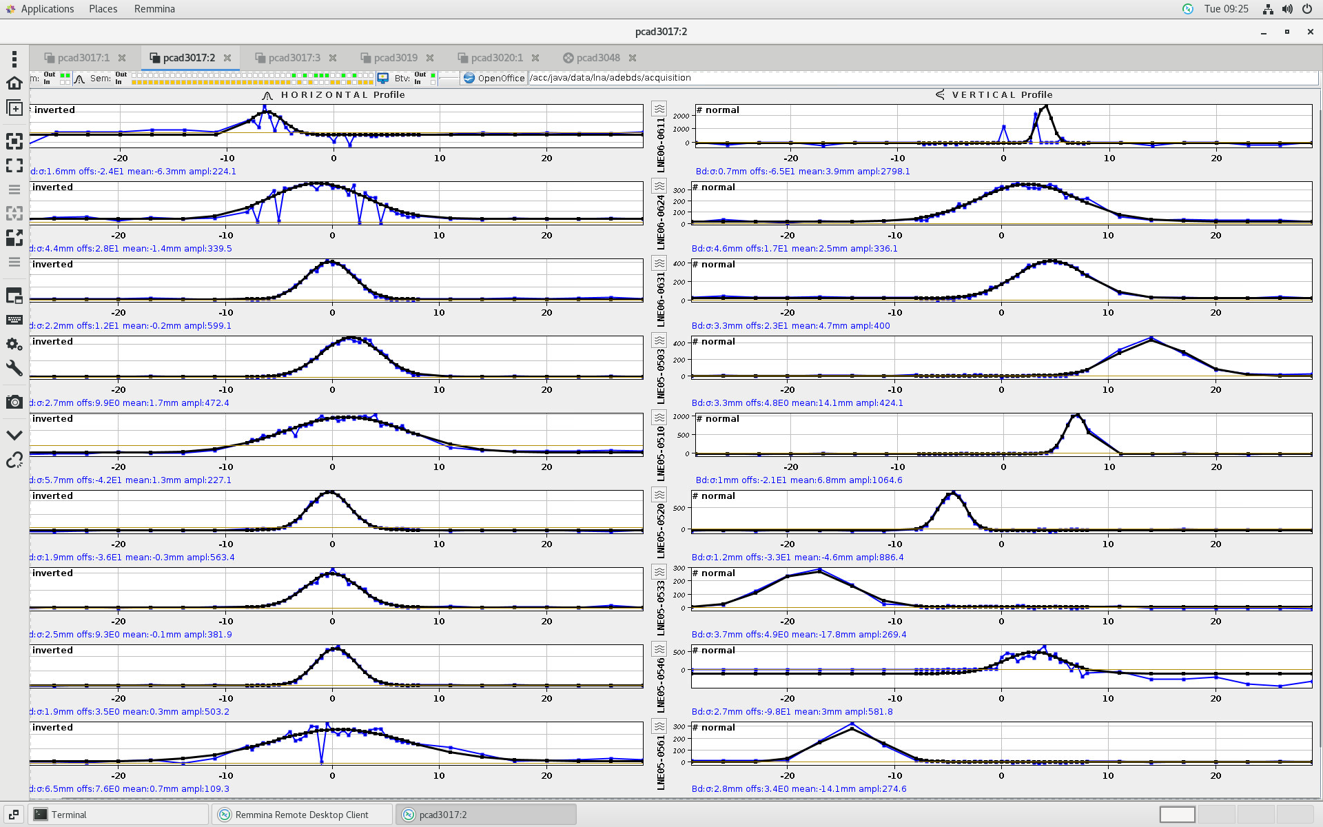Expand wave icon beside LNE06-0611 plot
The width and height of the screenshot is (1323, 827).
click(x=659, y=109)
